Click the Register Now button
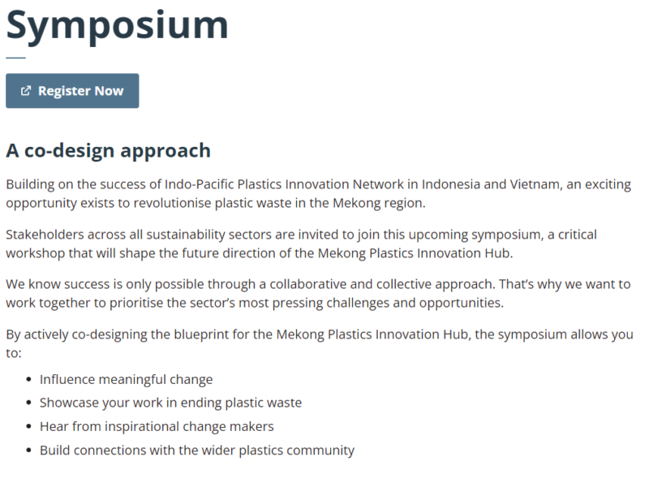 pos(72,91)
